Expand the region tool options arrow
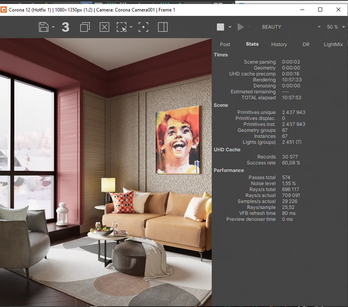The height and width of the screenshot is (307, 348). tap(131, 27)
